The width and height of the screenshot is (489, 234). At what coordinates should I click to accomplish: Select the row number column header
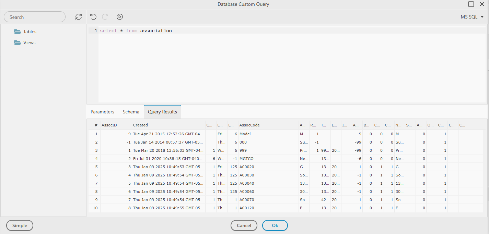click(x=94, y=125)
